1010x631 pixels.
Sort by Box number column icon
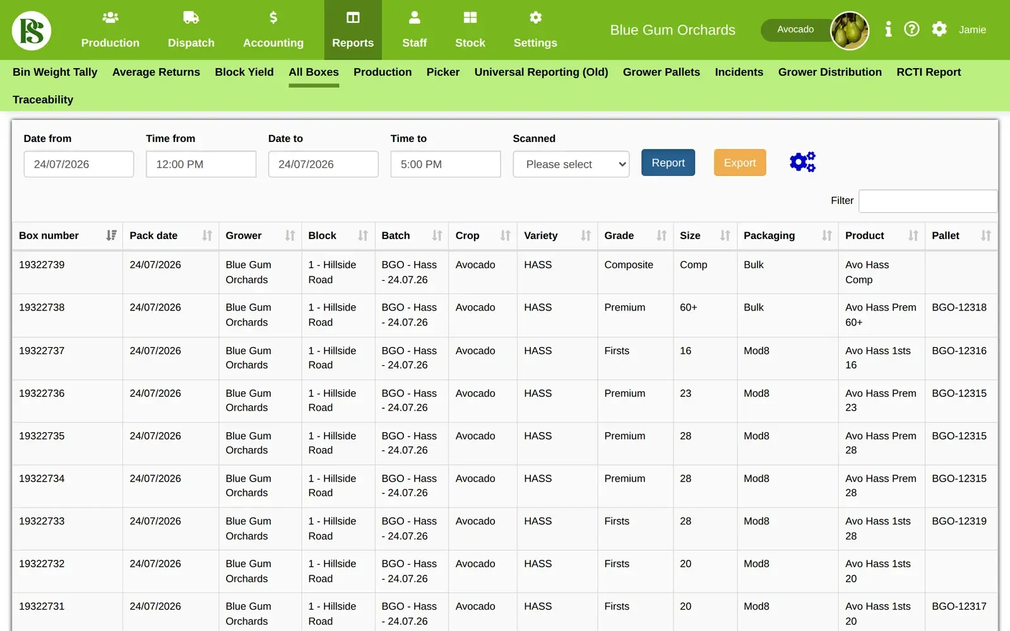pyautogui.click(x=111, y=235)
